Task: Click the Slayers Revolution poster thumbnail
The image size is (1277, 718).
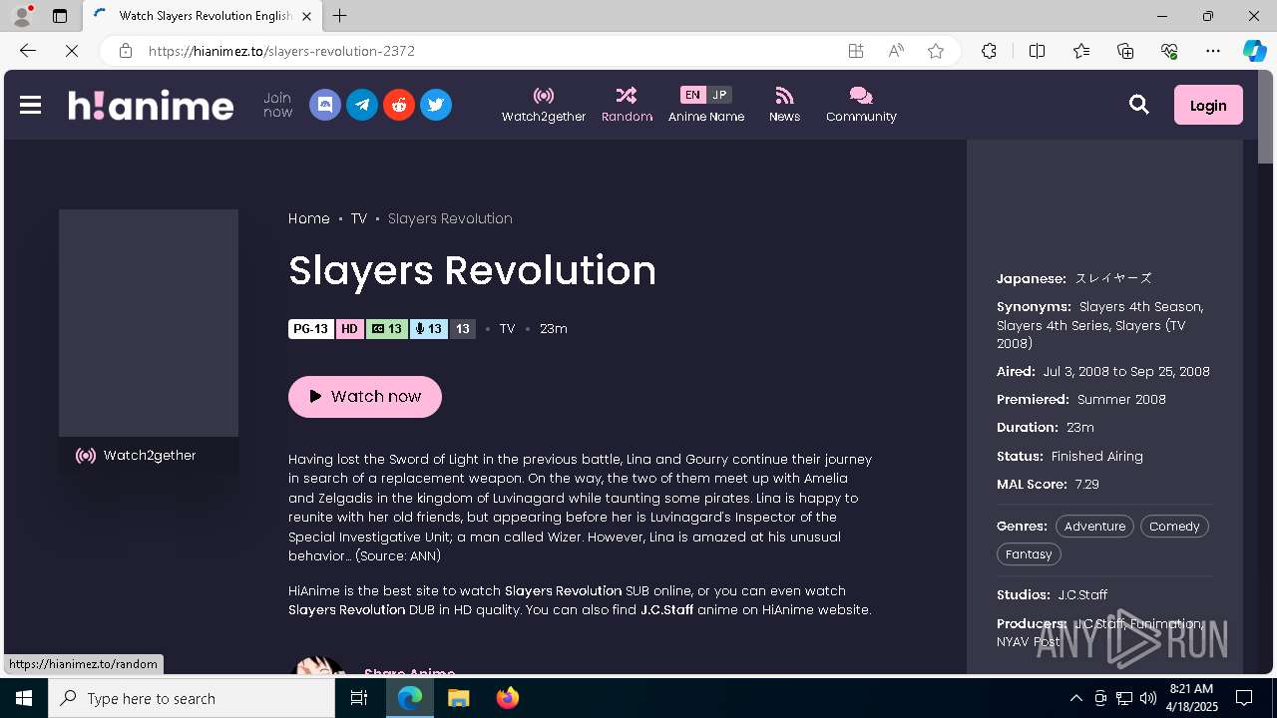Action: pyautogui.click(x=149, y=323)
